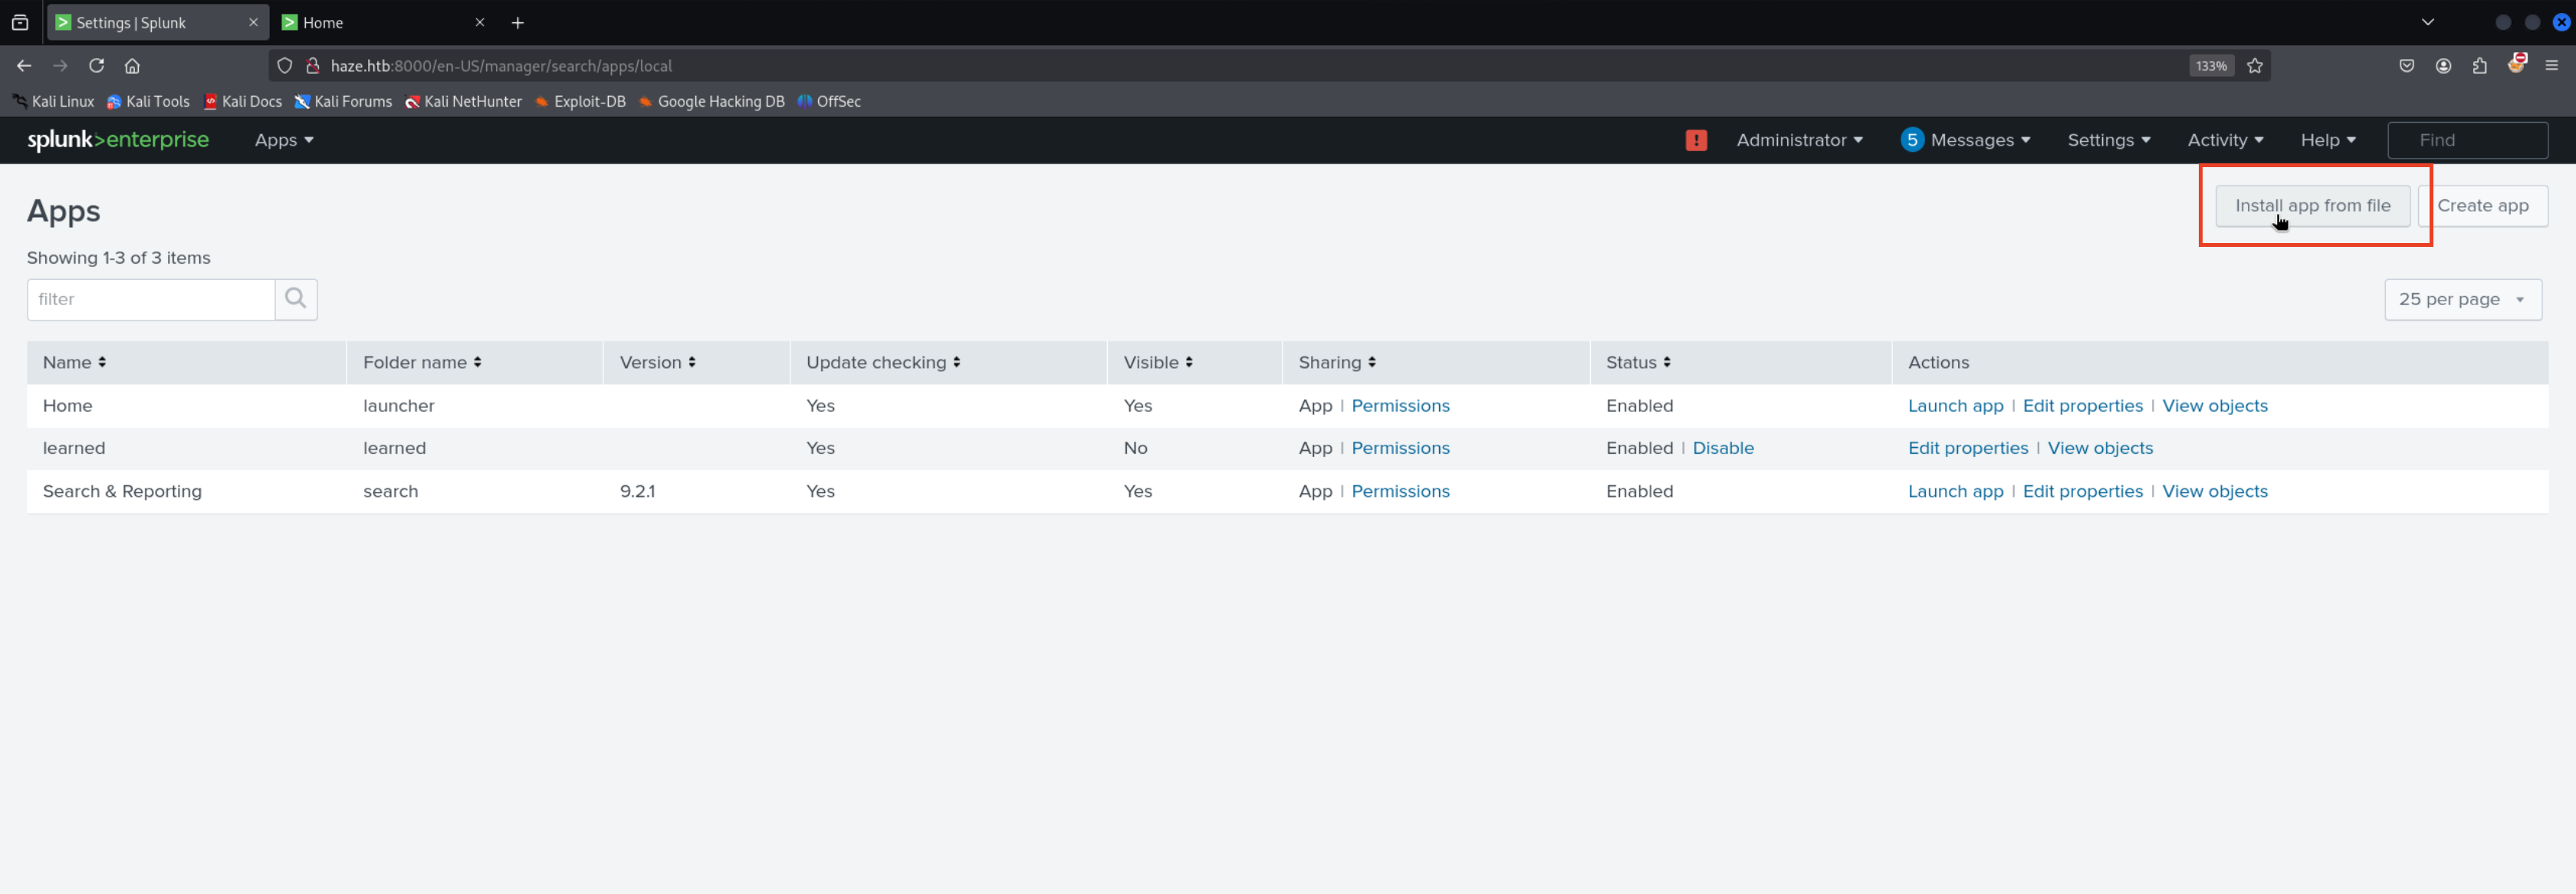Click the red alert notification icon

pyautogui.click(x=1696, y=140)
